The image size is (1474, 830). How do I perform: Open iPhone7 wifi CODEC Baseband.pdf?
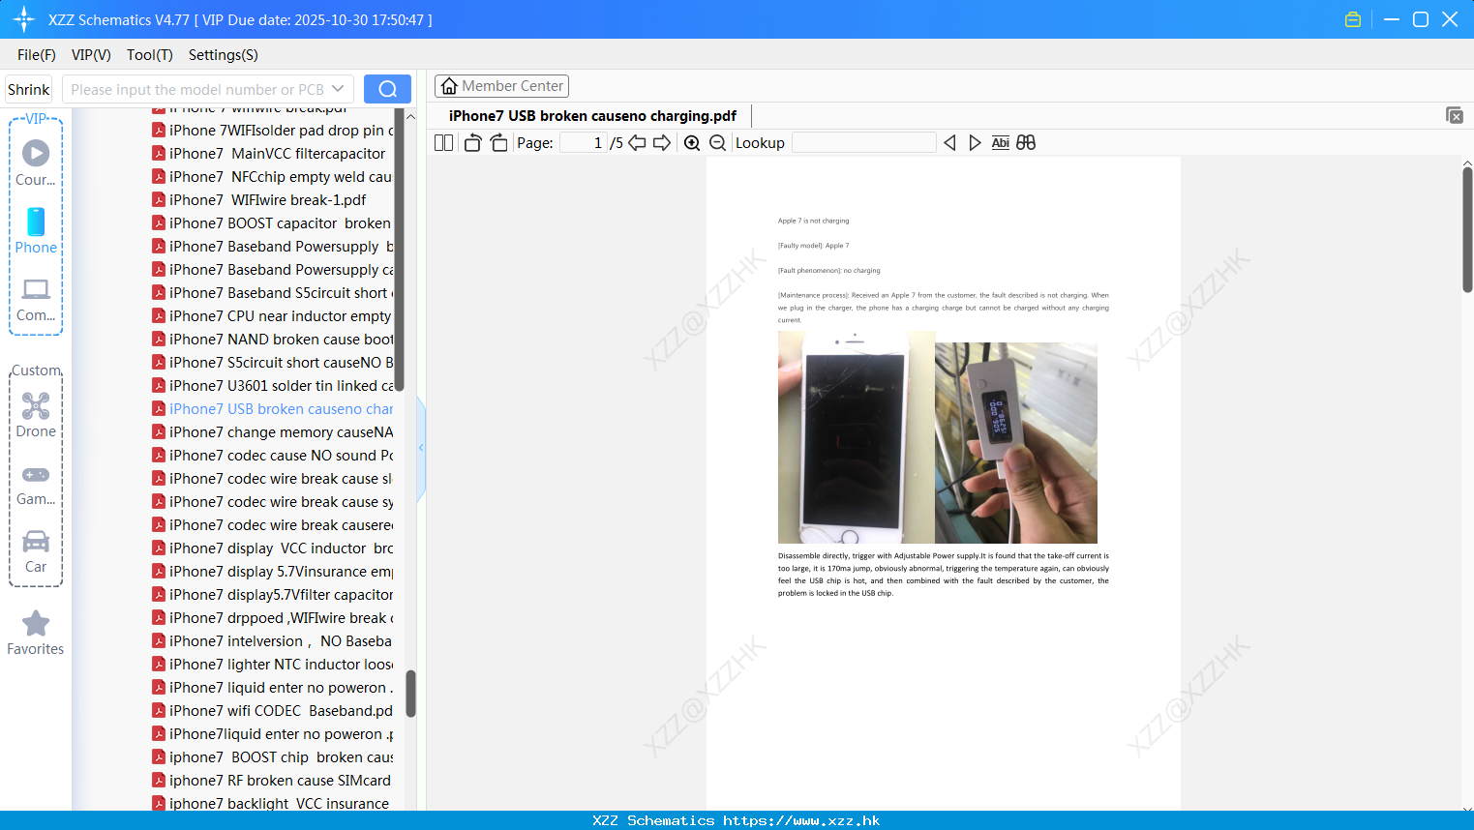pos(272,710)
